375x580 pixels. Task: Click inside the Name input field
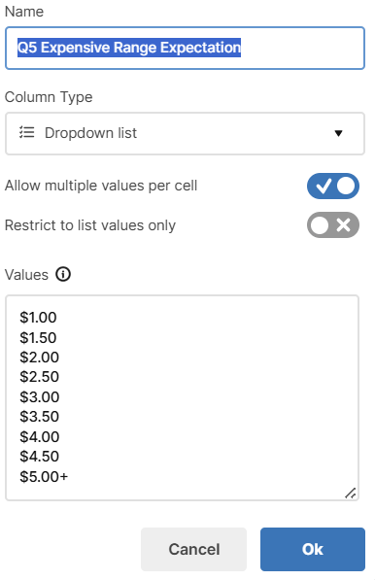pyautogui.click(x=185, y=48)
